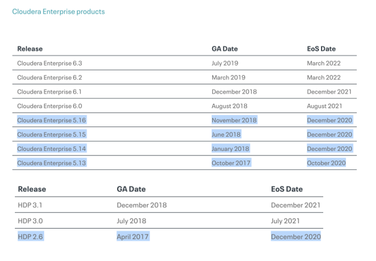Click the highlighted Cloudera Enterprise 5.15 cell
Image resolution: width=376 pixels, height=261 pixels.
[52, 134]
